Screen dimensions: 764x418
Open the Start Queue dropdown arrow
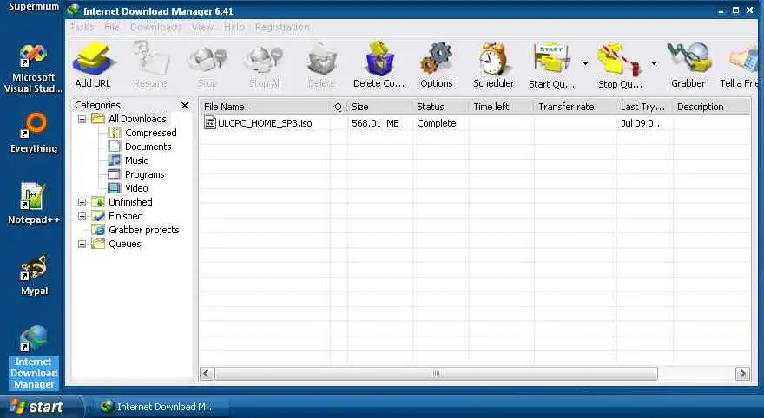pyautogui.click(x=585, y=64)
